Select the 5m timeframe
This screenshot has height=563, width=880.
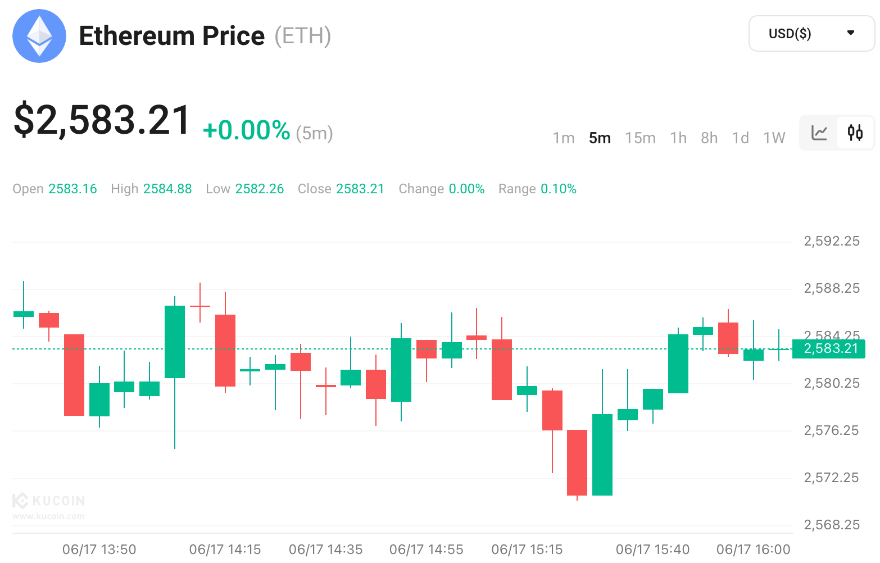coord(600,138)
